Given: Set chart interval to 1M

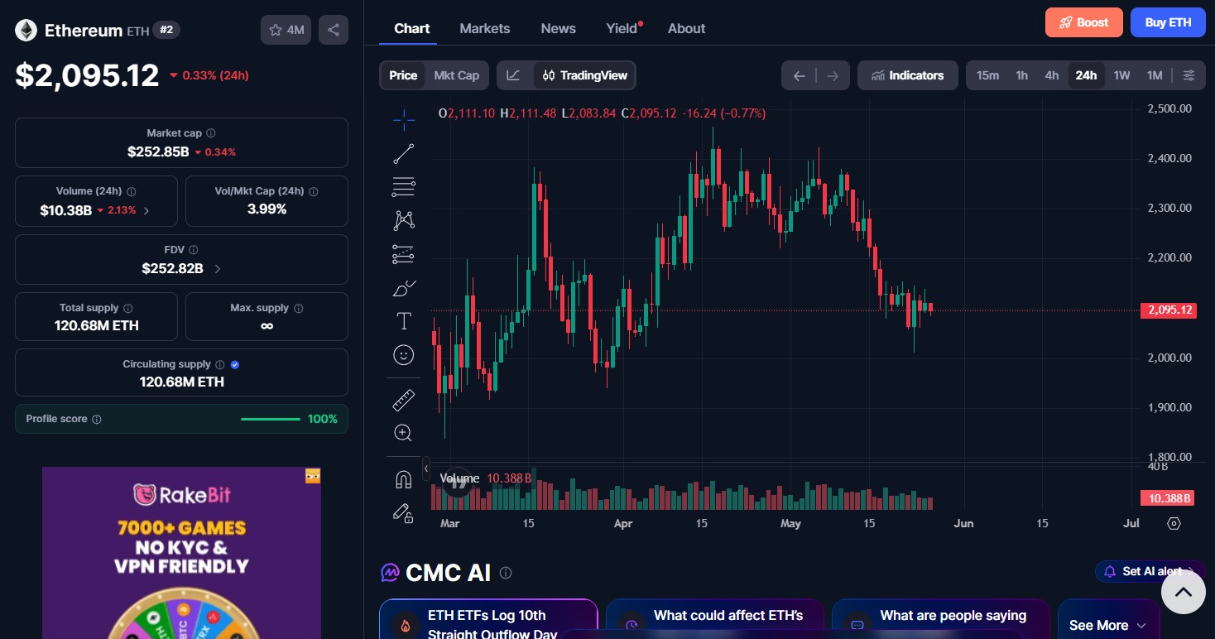Looking at the screenshot, I should [x=1155, y=75].
